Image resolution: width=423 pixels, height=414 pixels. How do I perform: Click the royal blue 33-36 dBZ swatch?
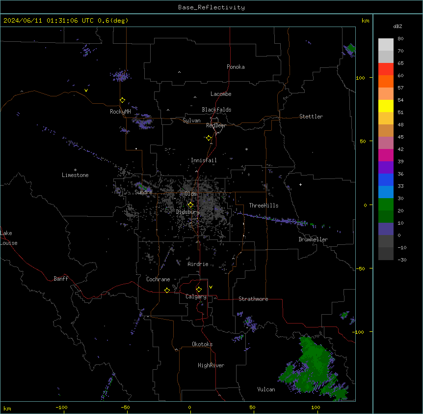[x=386, y=179]
